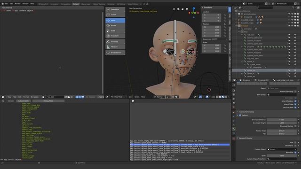Select the Select Box tool
Screen dimensions: 301x169
[x=115, y=9]
